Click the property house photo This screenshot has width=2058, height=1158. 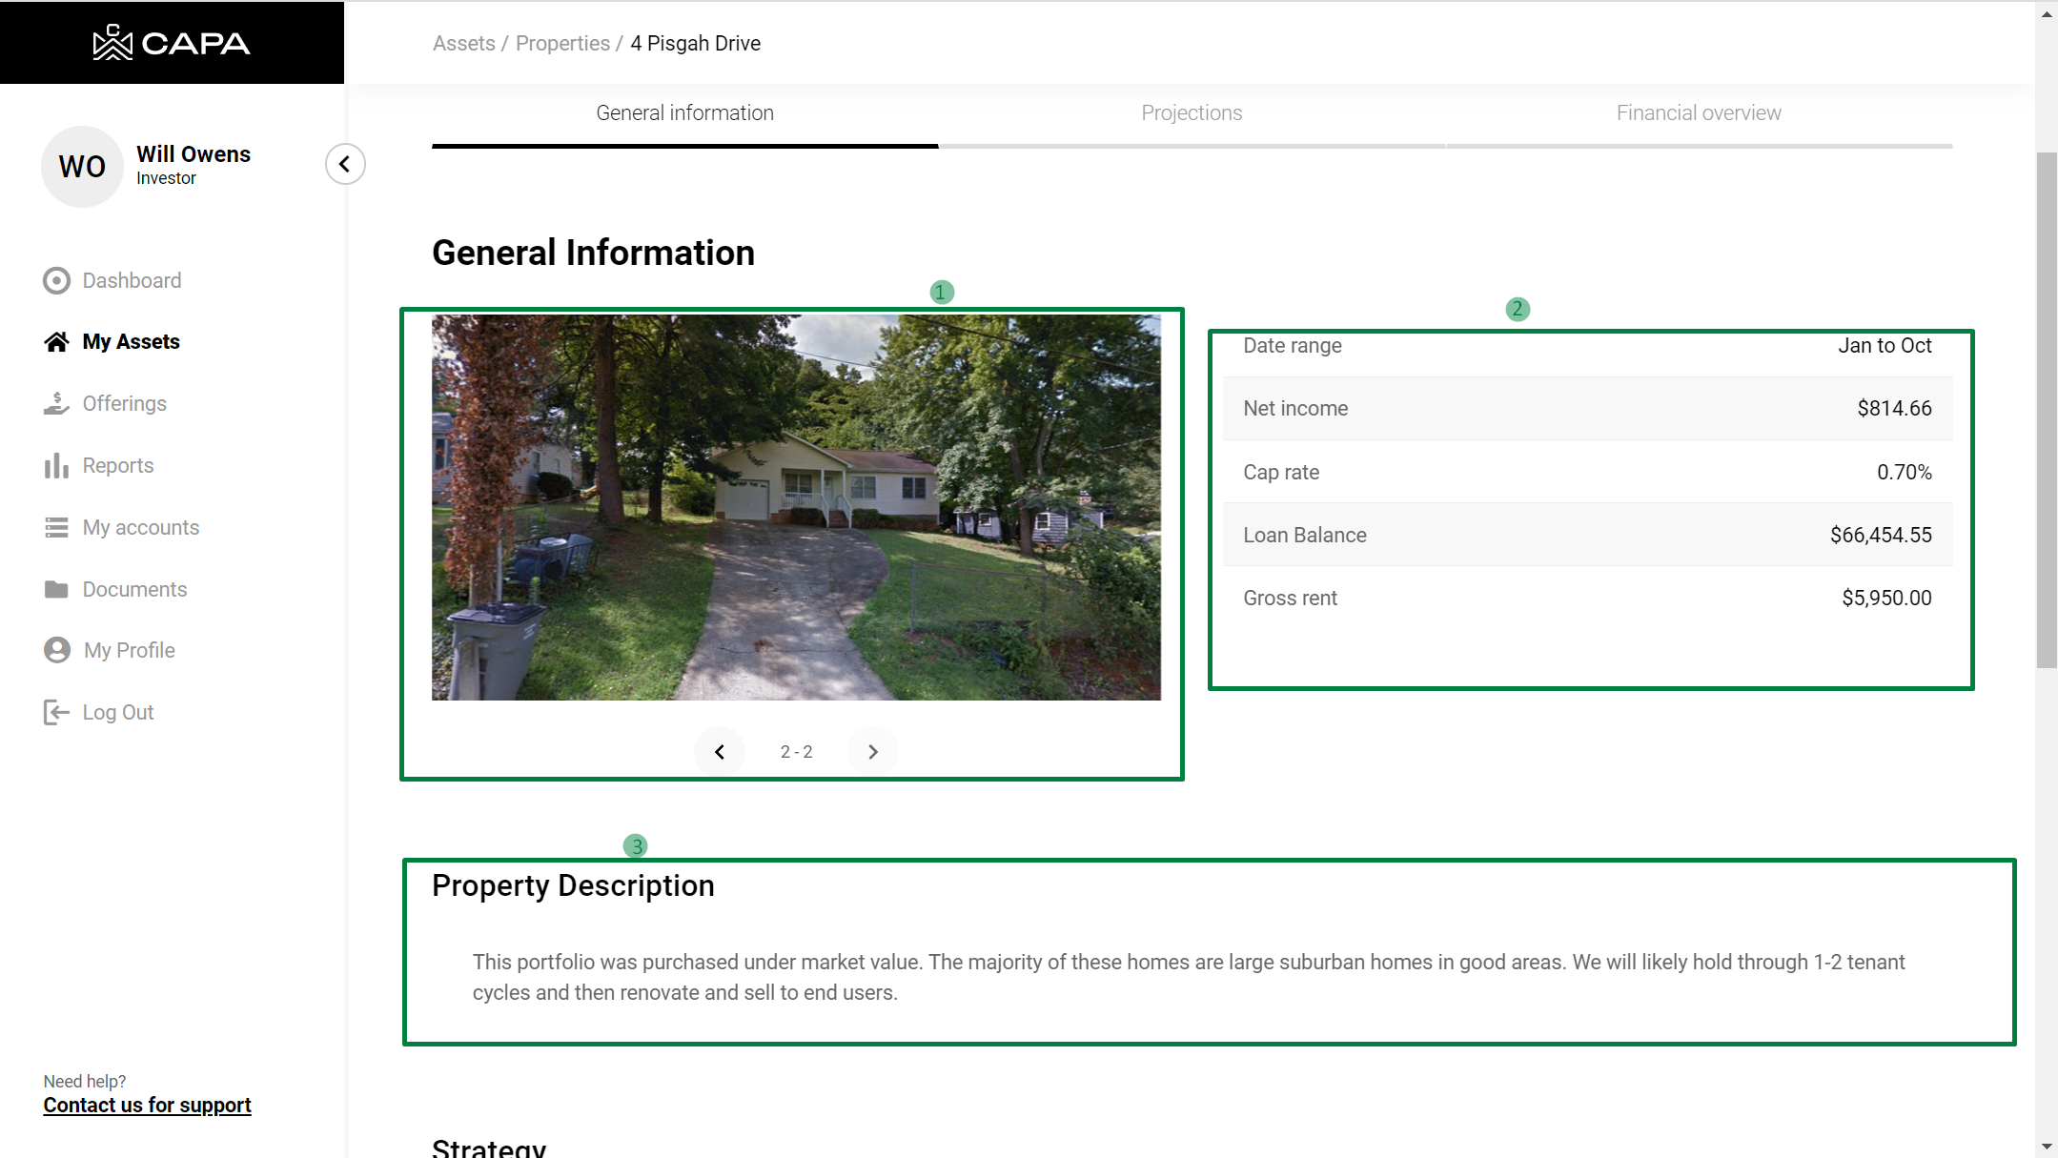pos(796,508)
